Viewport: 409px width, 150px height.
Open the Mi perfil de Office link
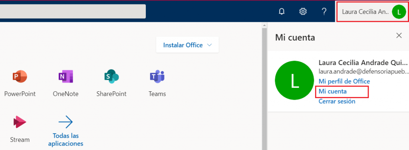click(344, 81)
